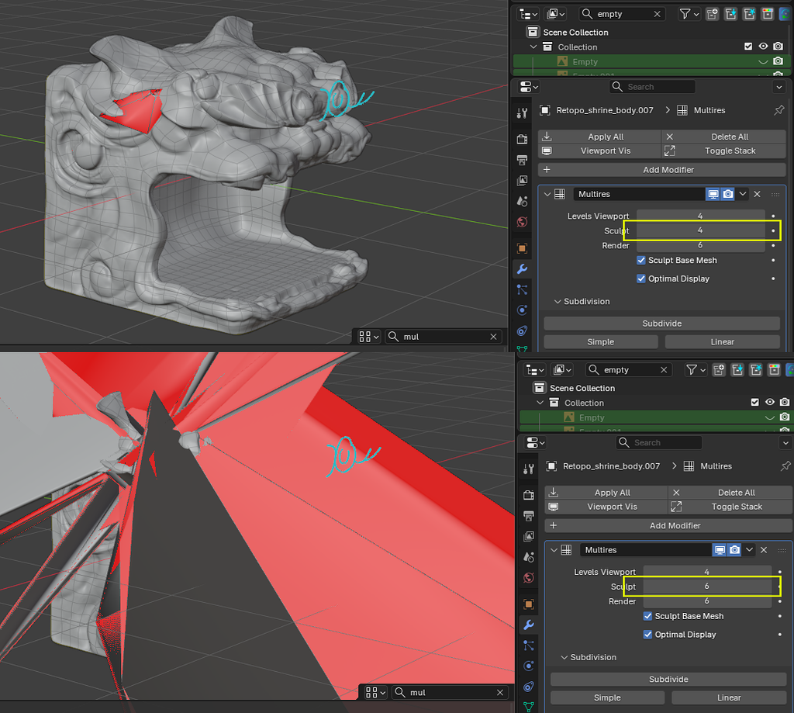Open Output properties tab in upper panel
794x713 pixels.
[x=522, y=160]
